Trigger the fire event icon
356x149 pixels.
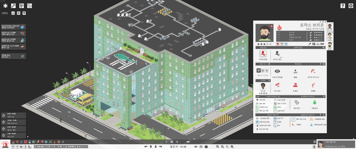(13, 13)
